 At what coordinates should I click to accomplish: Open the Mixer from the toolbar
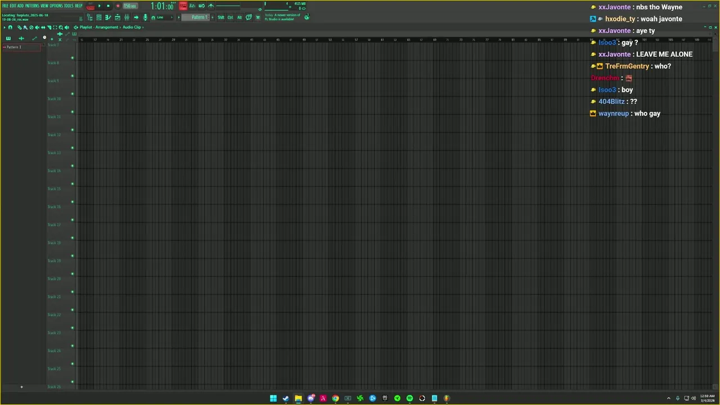click(127, 17)
